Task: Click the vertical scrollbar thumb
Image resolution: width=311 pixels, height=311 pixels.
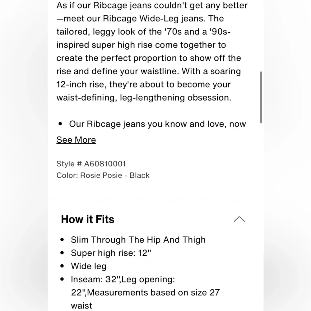Action: (x=261, y=97)
